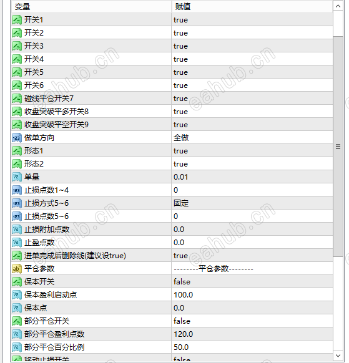Toggle the true value of 形态1
349x363 pixels.
point(252,151)
